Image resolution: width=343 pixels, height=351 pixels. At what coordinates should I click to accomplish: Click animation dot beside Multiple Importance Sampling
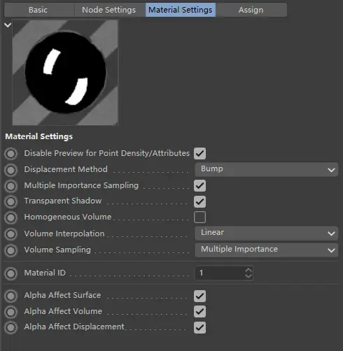(10, 186)
